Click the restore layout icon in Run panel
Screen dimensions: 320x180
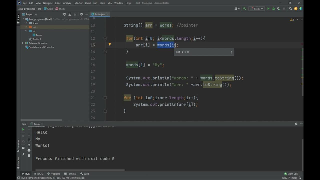(23, 148)
